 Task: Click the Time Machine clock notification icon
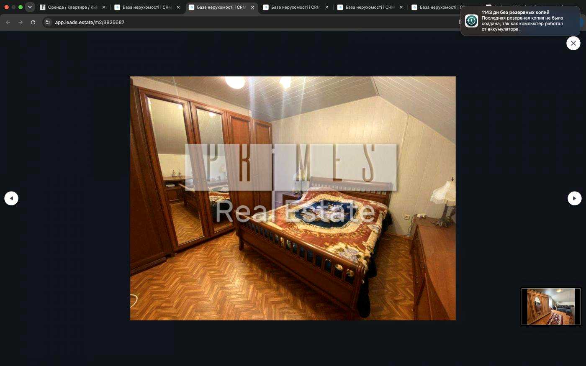point(471,21)
